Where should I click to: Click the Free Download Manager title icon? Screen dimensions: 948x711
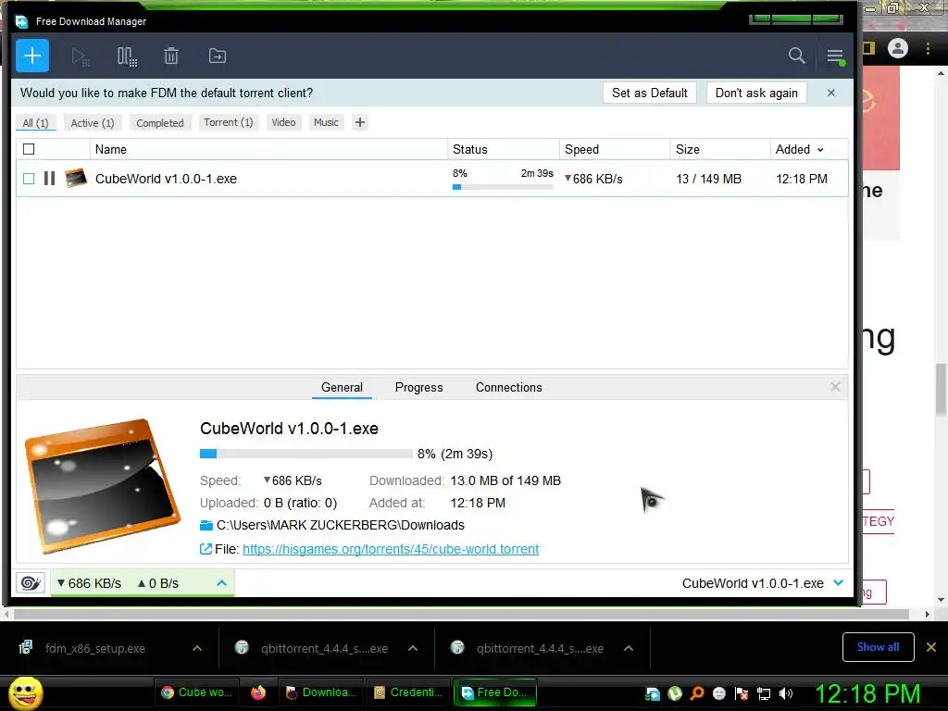[22, 21]
